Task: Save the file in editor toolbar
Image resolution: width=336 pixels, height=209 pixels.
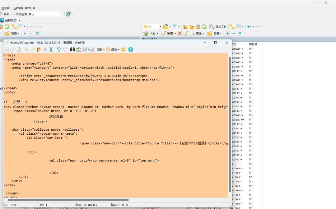Action: click(x=7, y=49)
